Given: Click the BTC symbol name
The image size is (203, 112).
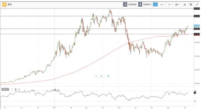Looking at the screenshot, I should pyautogui.click(x=10, y=4).
